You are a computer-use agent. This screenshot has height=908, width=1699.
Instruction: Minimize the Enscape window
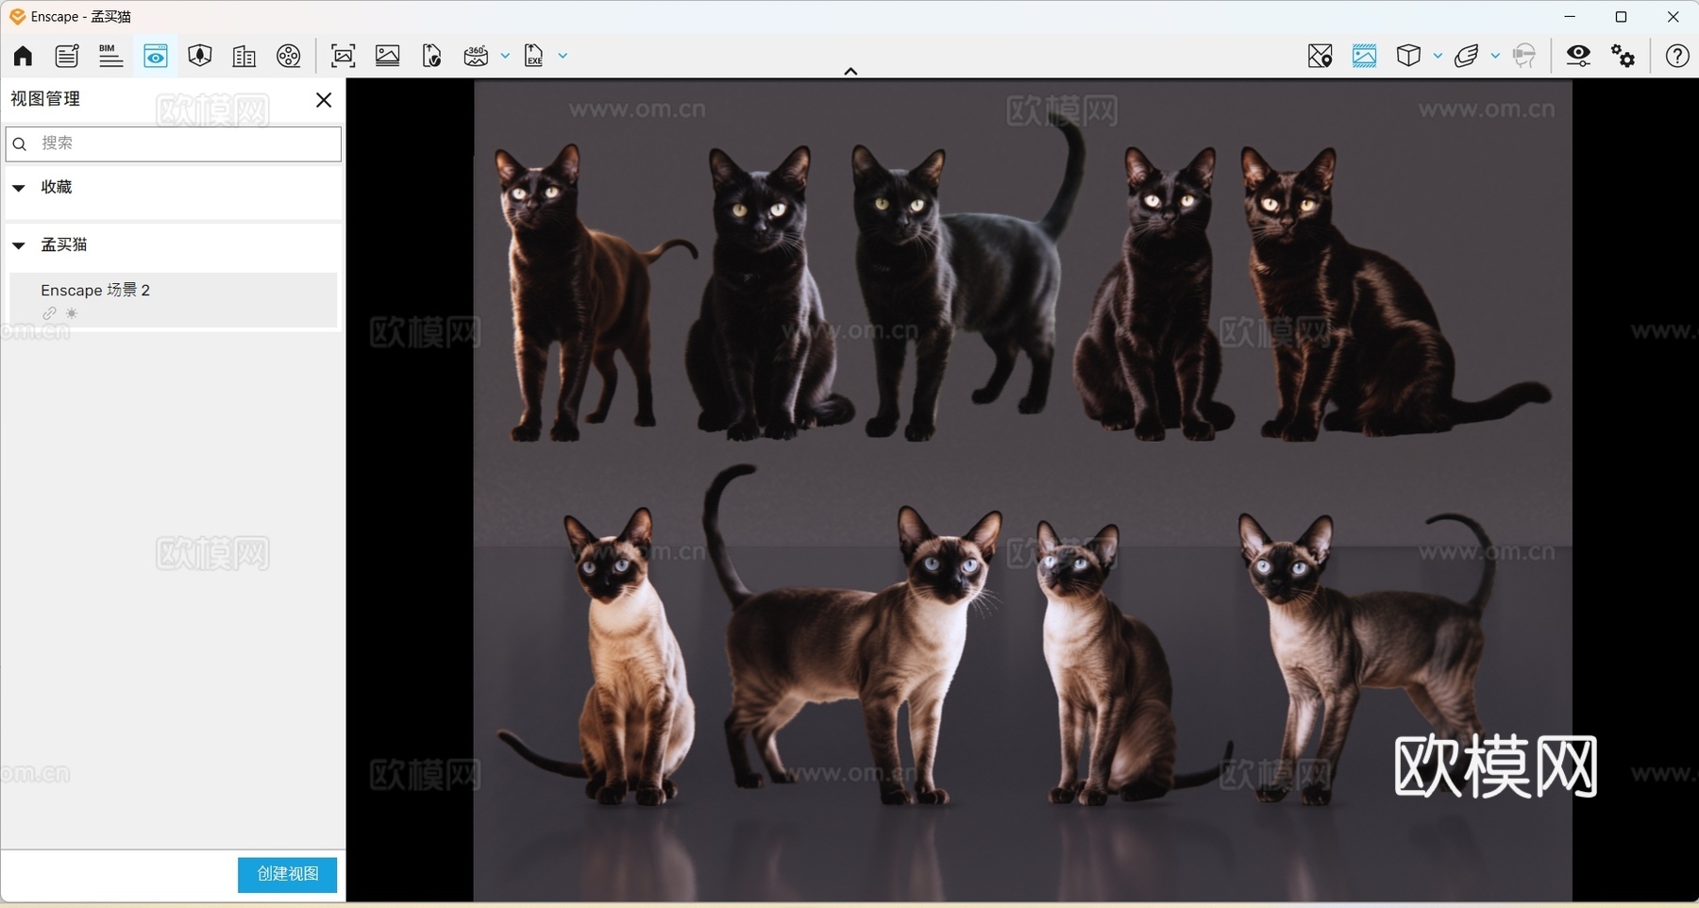[x=1570, y=17]
